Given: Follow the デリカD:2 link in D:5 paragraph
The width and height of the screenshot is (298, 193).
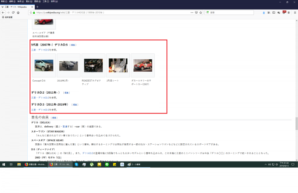Looking at the screenshot, I should coord(88,153).
